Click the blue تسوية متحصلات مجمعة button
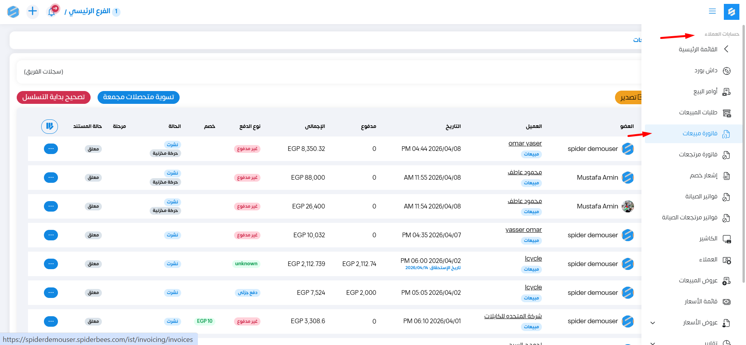The width and height of the screenshot is (746, 345). tap(138, 97)
